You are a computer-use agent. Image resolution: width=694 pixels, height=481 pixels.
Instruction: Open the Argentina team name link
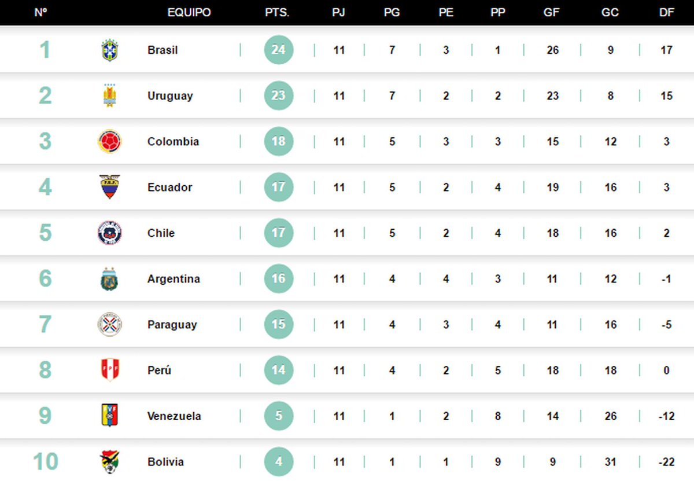coord(173,279)
